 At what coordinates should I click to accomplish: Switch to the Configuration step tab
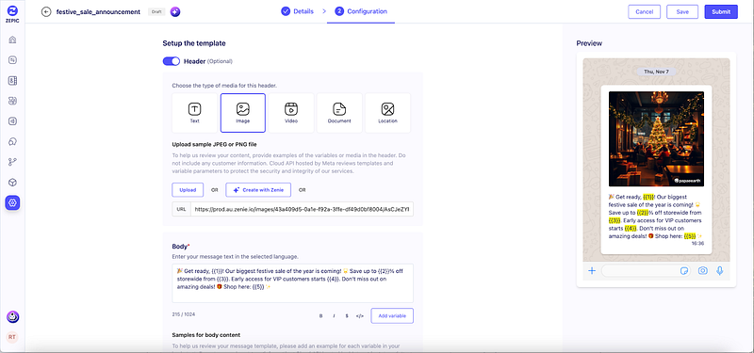[x=361, y=11]
